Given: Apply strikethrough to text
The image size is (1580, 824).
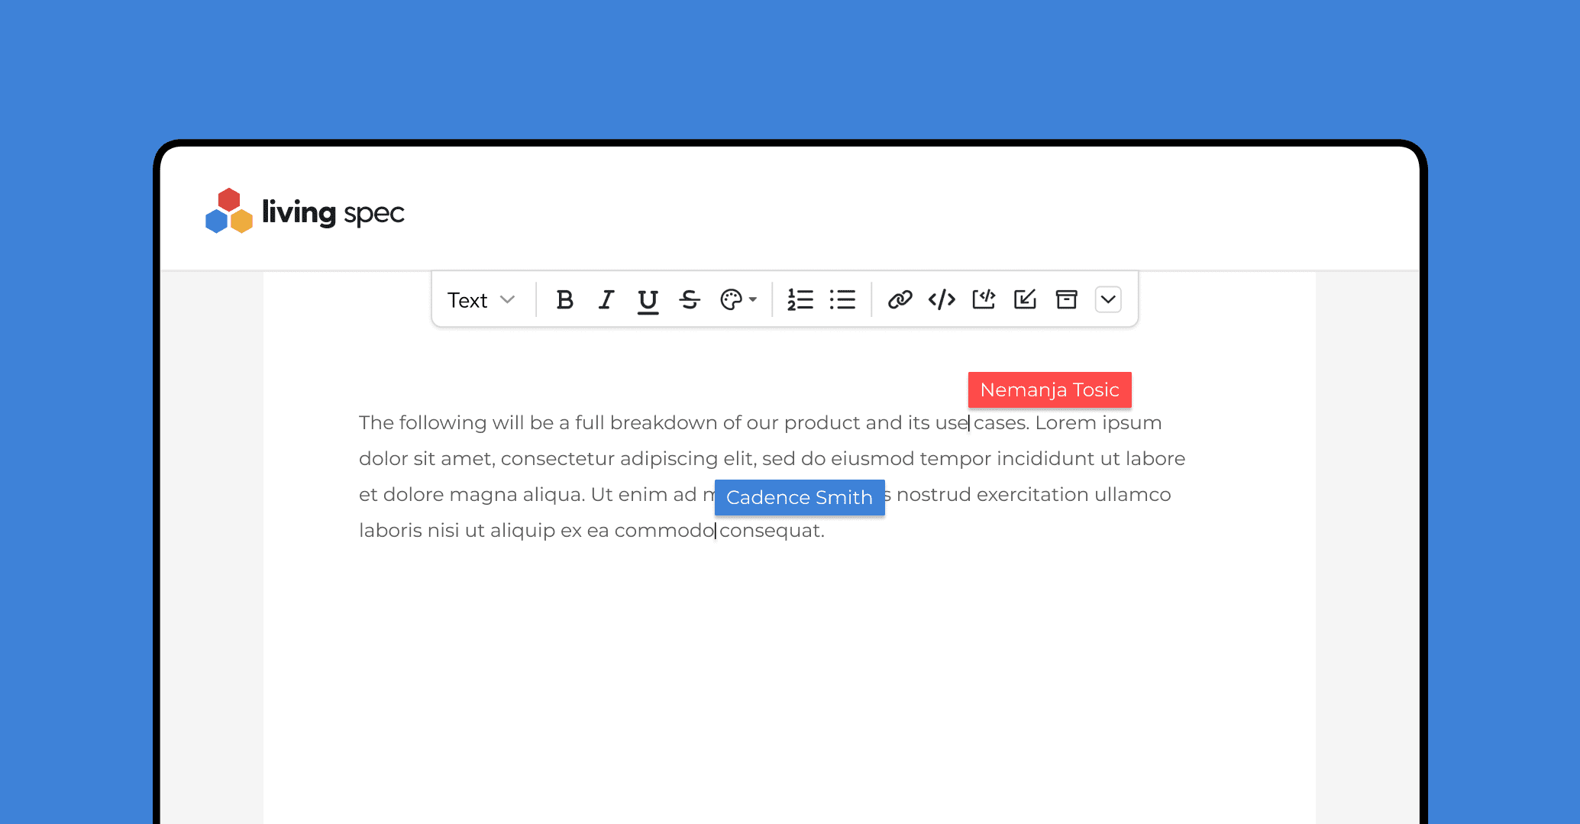Looking at the screenshot, I should [690, 300].
